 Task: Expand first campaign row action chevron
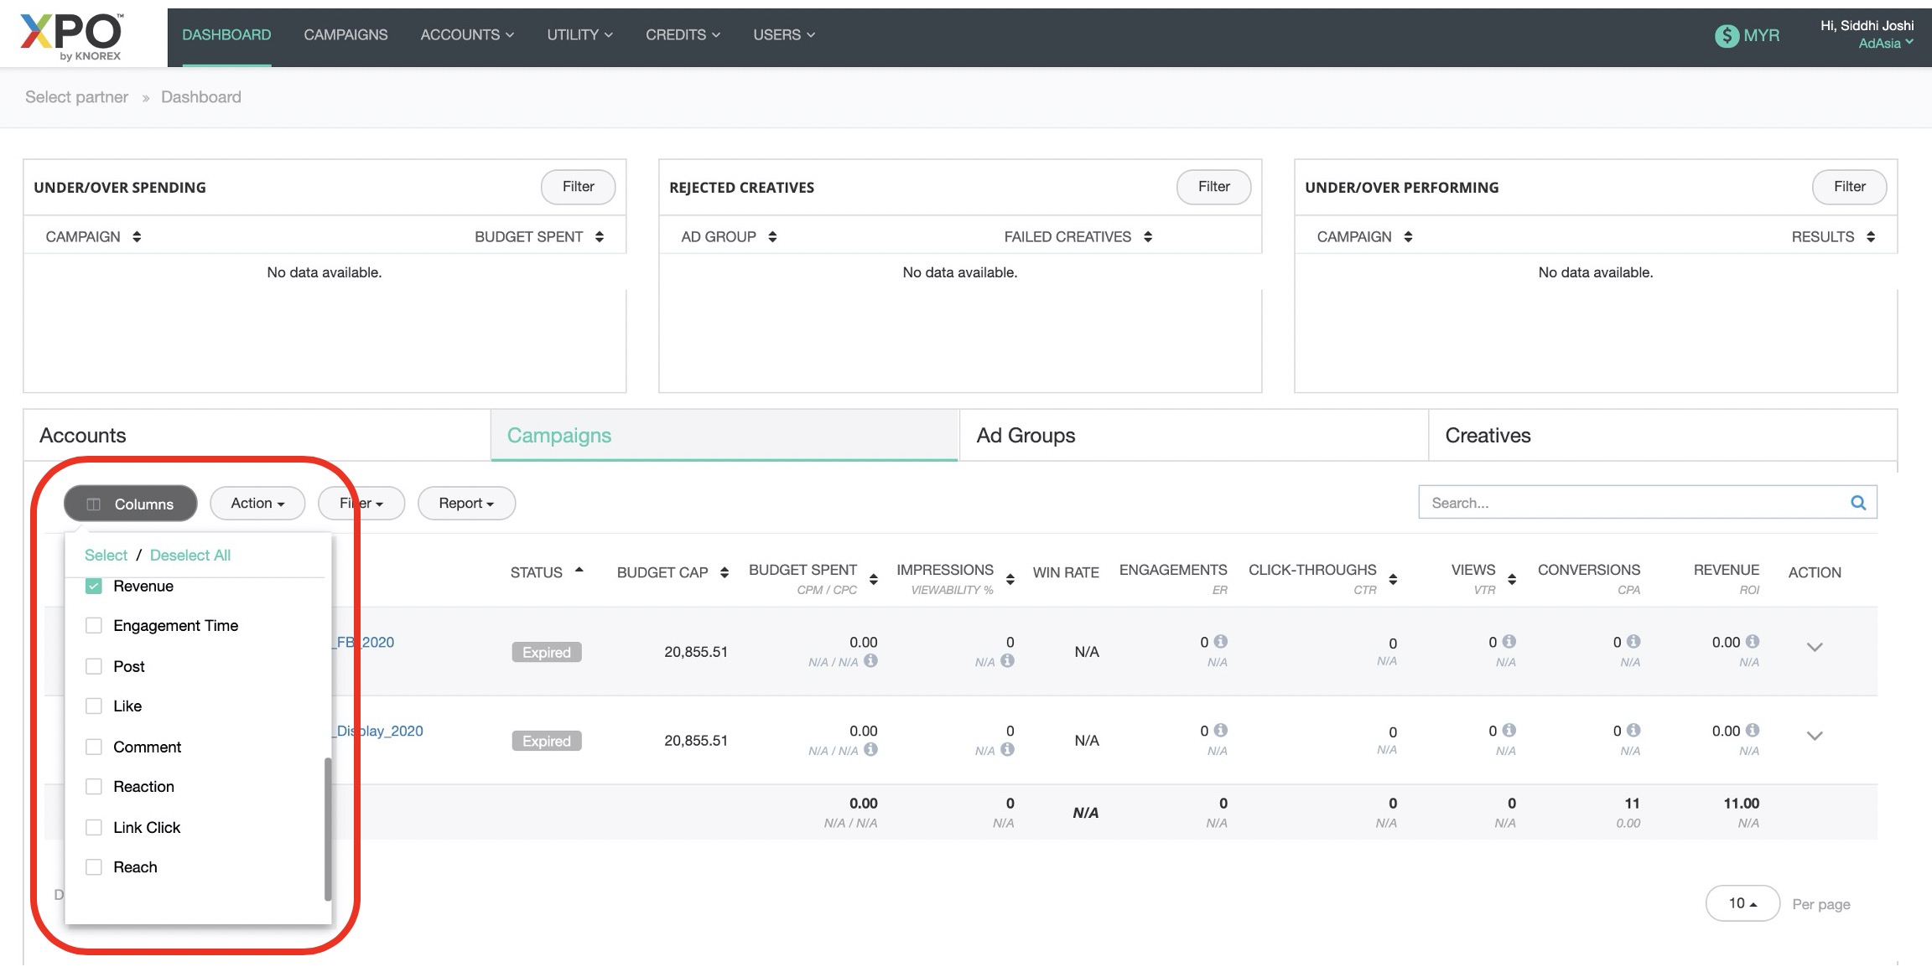tap(1815, 647)
